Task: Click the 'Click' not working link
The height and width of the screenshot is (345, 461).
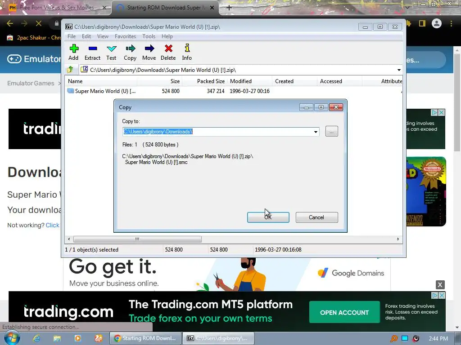Action: point(53,225)
